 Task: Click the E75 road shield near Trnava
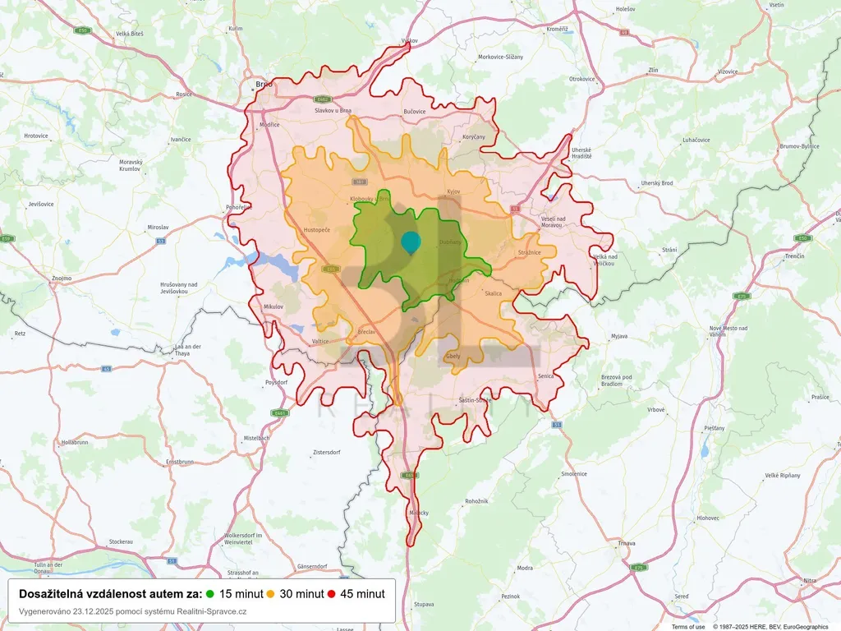pyautogui.click(x=639, y=567)
